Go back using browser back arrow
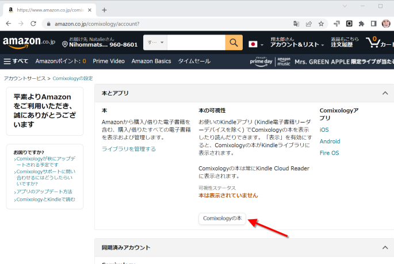 pos(9,24)
